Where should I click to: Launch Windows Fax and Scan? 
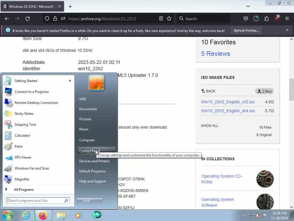pos(38,168)
